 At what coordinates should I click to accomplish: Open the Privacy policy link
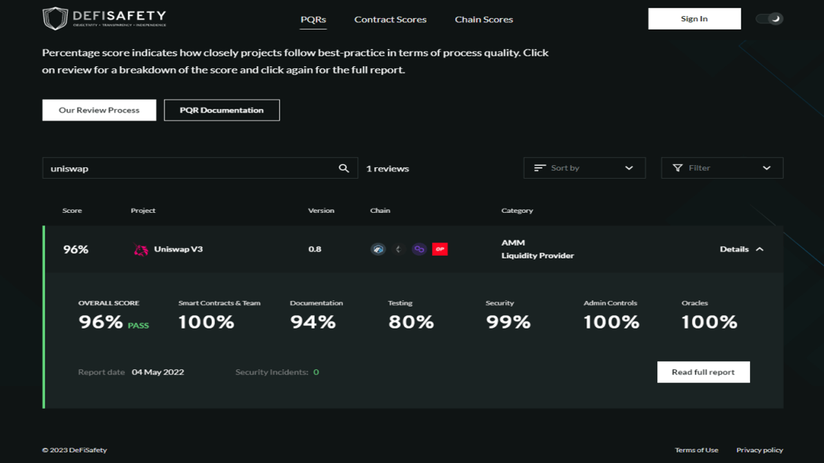pyautogui.click(x=760, y=450)
